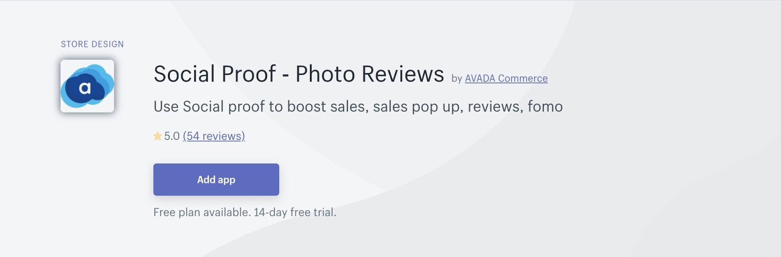Image resolution: width=781 pixels, height=257 pixels.
Task: Click the word fomo in the tagline
Action: (545, 106)
